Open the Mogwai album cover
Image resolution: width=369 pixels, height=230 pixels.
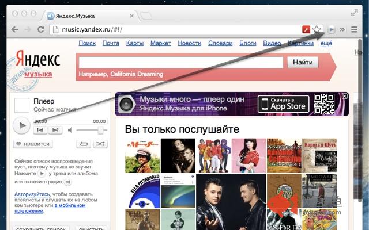[319, 191]
